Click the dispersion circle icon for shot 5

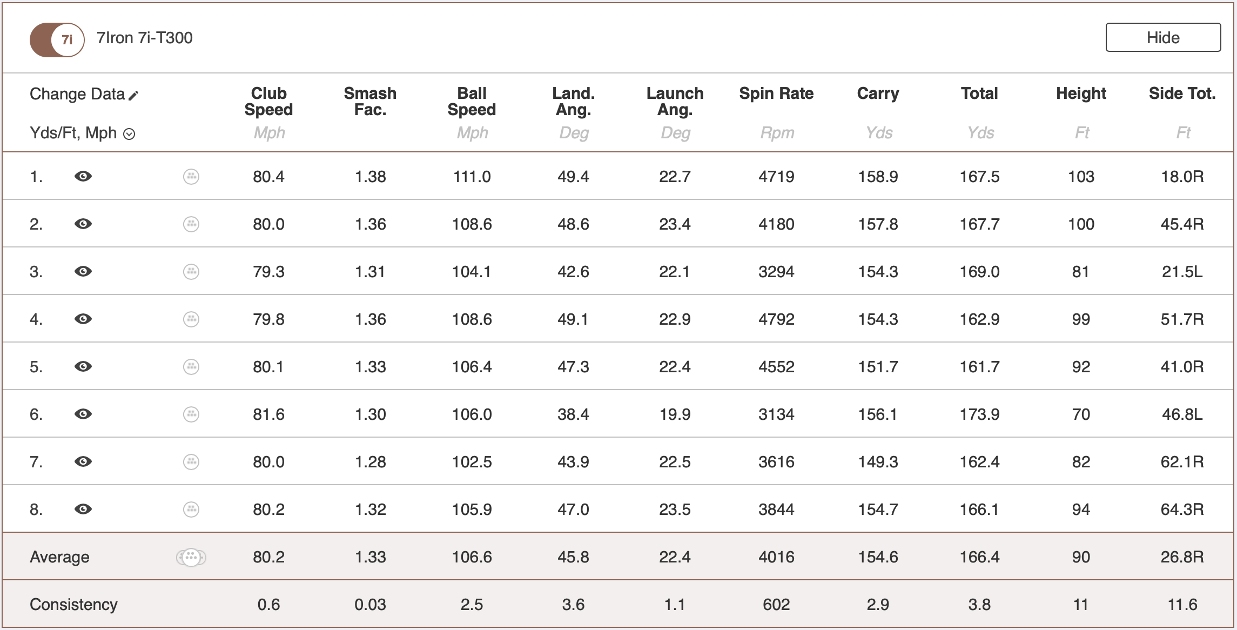coord(191,367)
